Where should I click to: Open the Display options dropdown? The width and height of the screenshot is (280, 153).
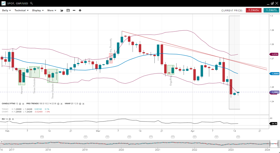tap(38, 11)
